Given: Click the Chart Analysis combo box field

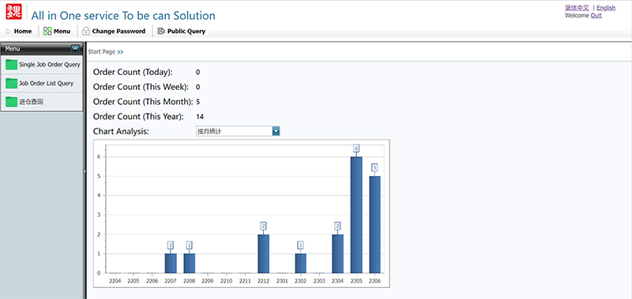Looking at the screenshot, I should 238,131.
